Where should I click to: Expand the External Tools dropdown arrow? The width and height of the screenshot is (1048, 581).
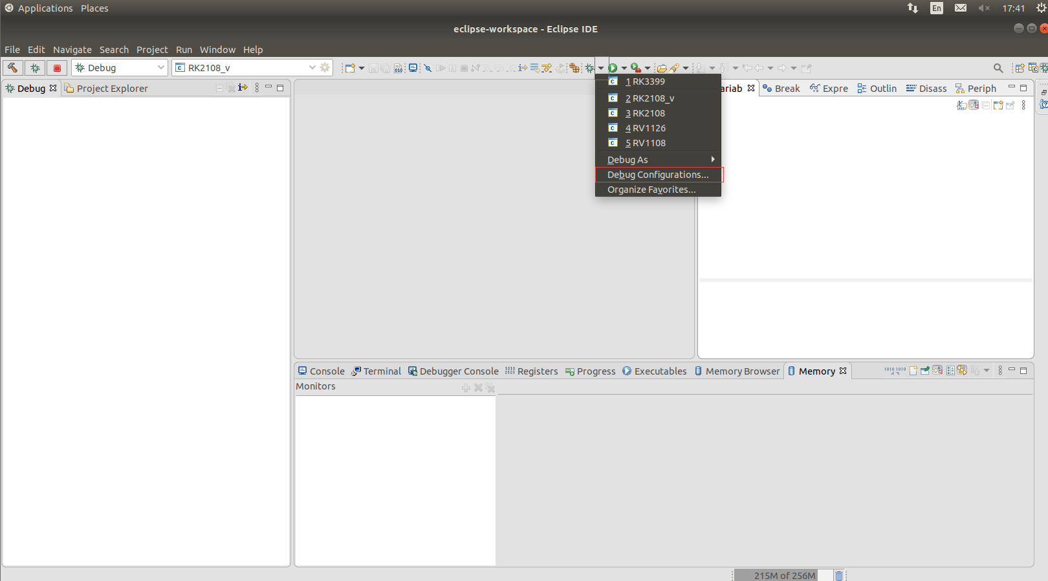point(648,68)
